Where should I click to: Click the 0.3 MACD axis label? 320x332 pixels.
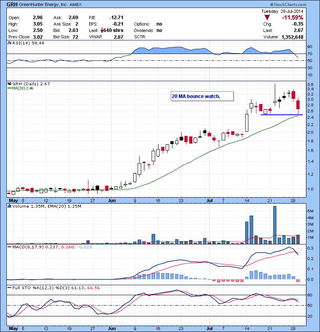[310, 248]
